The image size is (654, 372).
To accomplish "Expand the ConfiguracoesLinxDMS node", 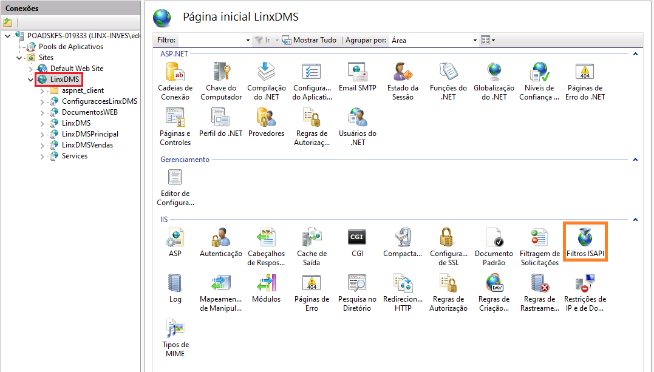I will tap(42, 101).
